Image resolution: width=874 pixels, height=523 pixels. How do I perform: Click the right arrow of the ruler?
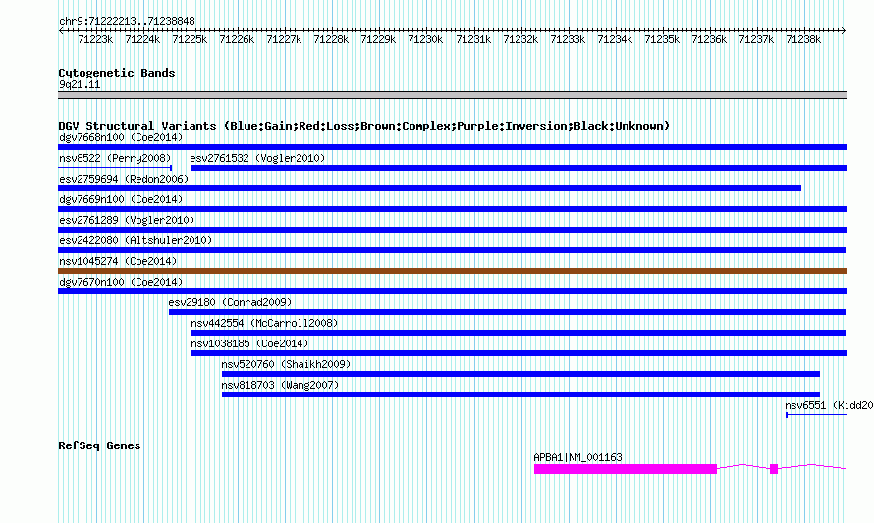point(844,30)
